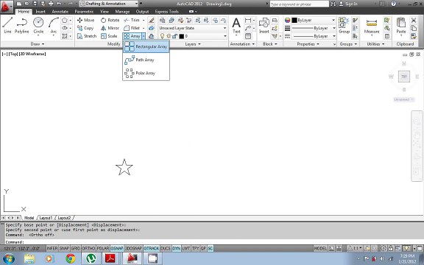Choose Rectangular Array from menu
The width and height of the screenshot is (424, 265).
tap(146, 46)
